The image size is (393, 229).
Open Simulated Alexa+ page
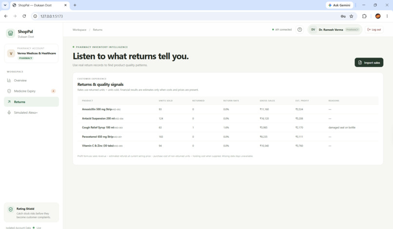tap(31, 112)
